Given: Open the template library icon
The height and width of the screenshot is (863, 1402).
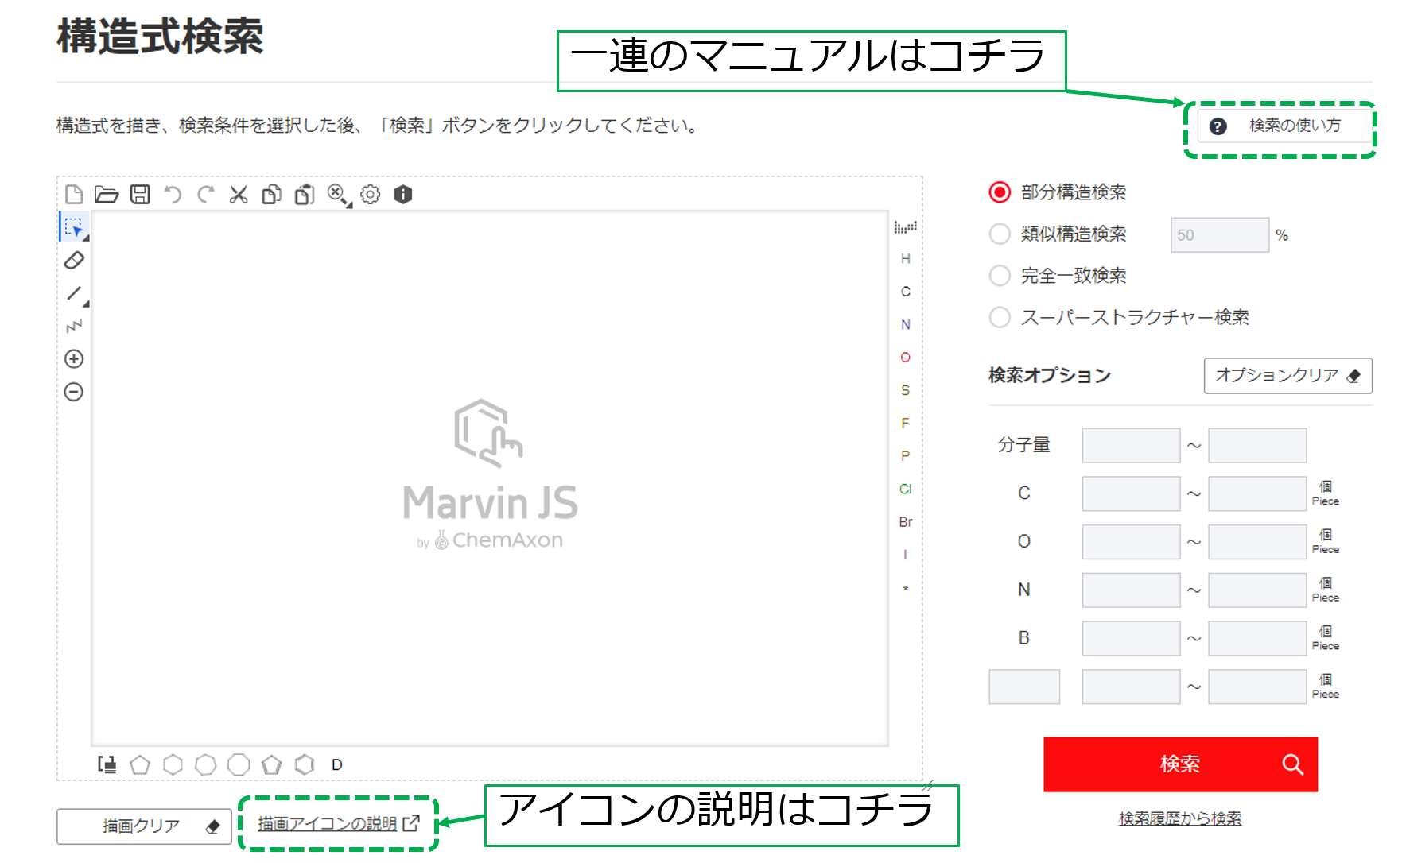Looking at the screenshot, I should point(107,764).
